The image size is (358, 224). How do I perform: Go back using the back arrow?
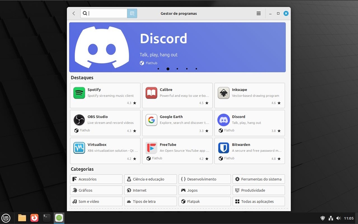tap(74, 13)
